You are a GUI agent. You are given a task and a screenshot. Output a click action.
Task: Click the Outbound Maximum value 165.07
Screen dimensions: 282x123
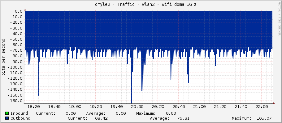264,118
